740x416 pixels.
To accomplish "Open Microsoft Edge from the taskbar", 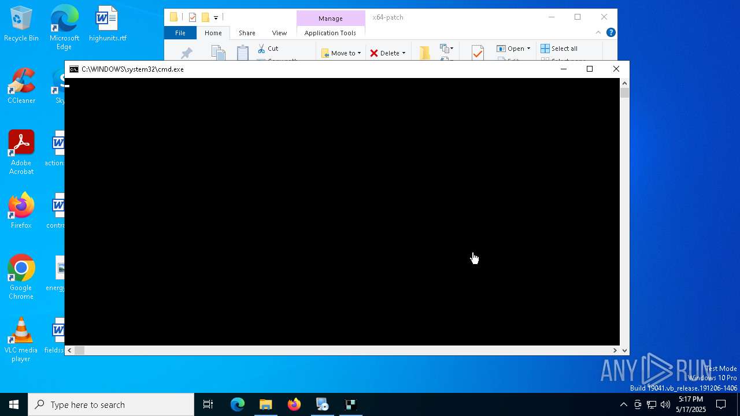I will 238,404.
